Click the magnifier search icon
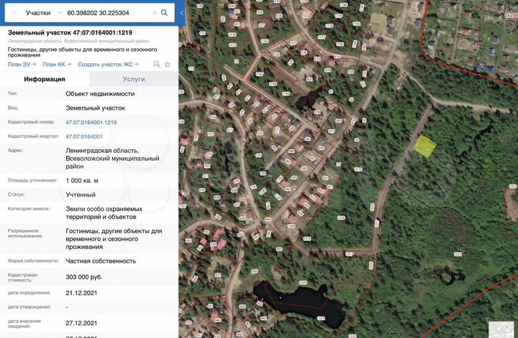 tap(165, 13)
